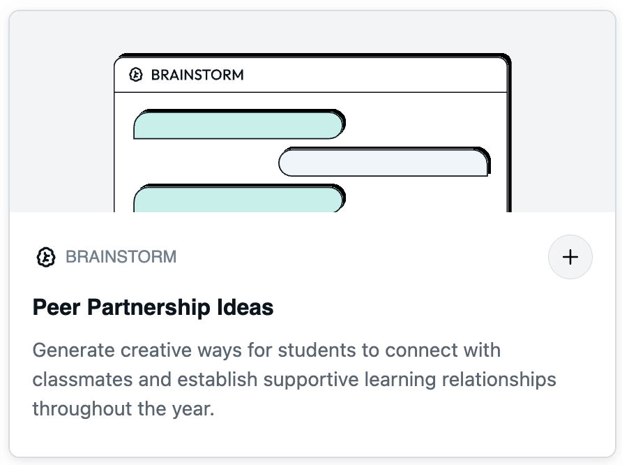Click the thick black shadow edge of illustration window
The image size is (622, 465).
509,135
